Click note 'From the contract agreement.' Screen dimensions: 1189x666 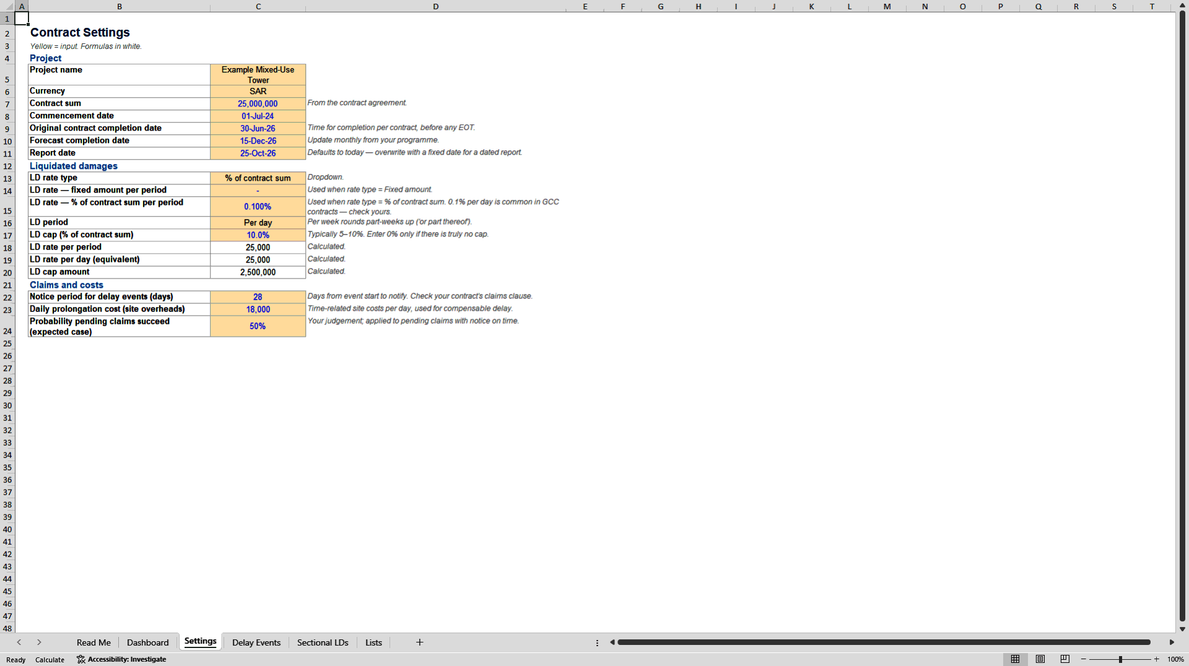pyautogui.click(x=357, y=103)
